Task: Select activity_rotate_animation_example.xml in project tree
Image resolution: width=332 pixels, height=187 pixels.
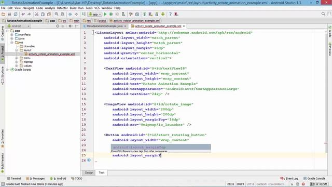Action: [x=51, y=54]
